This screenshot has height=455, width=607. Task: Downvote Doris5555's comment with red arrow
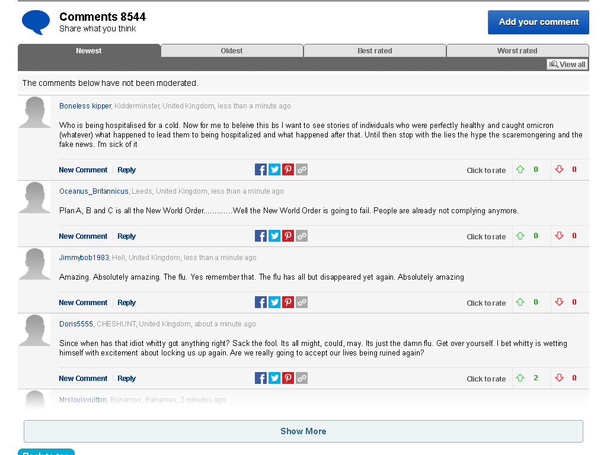559,377
